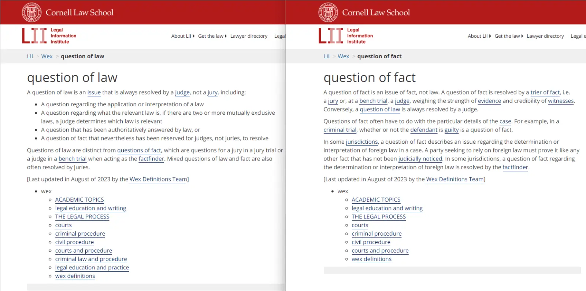Follow the 'defendant' link in question of fact article
The image size is (586, 291).
coord(424,130)
